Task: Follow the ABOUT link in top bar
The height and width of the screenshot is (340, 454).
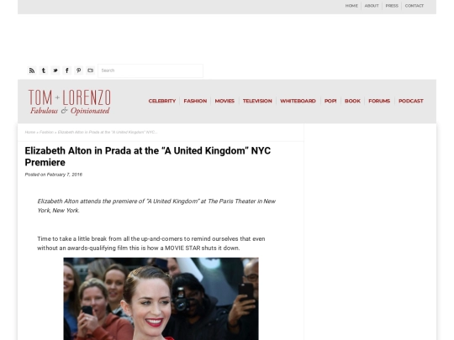Action: (372, 6)
